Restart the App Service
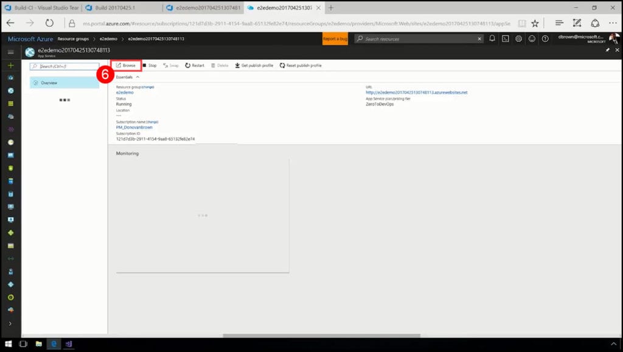 tap(195, 66)
